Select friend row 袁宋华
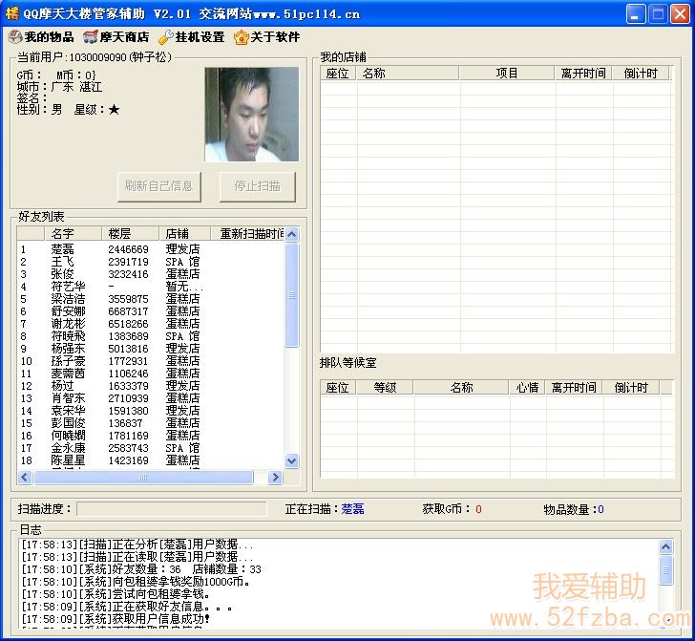695x641 pixels. click(x=151, y=411)
